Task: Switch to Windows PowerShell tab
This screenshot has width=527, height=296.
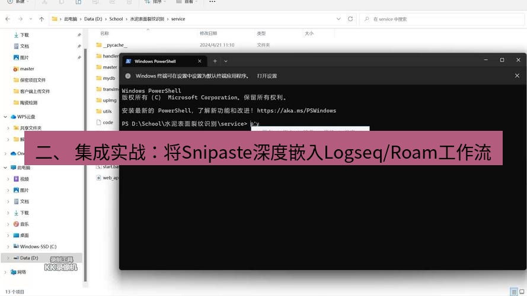Action: tap(155, 62)
